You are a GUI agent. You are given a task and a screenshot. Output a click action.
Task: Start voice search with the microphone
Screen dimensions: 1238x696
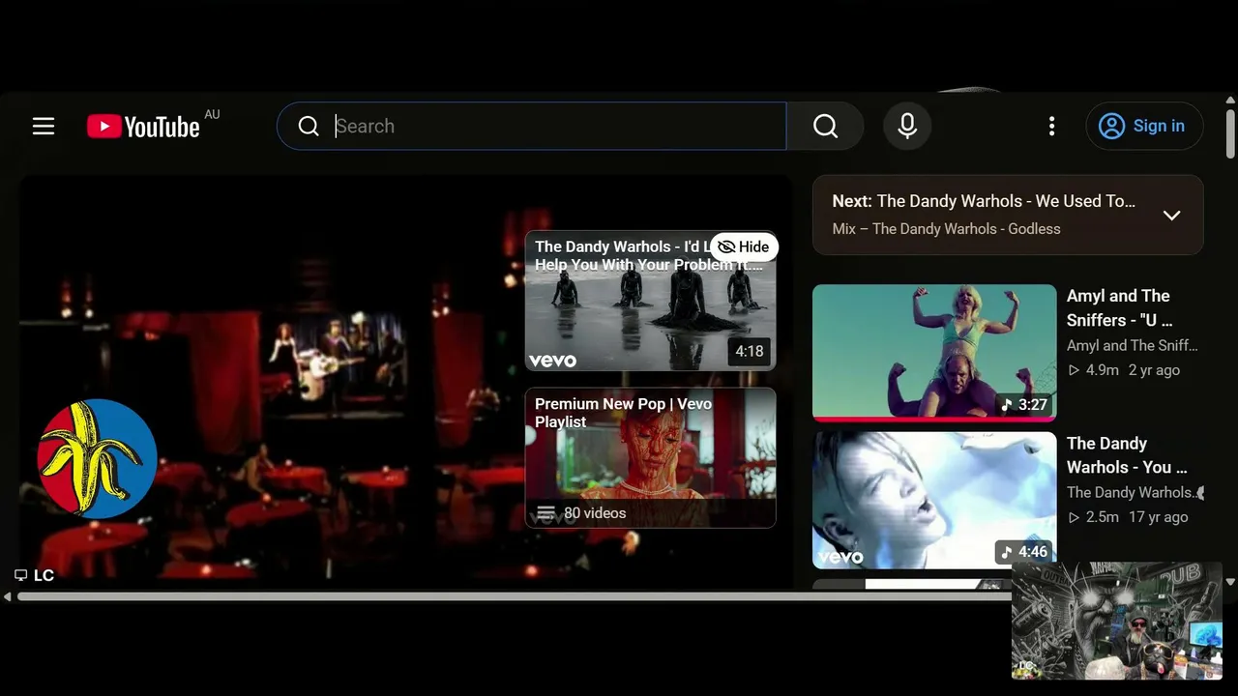pos(907,127)
